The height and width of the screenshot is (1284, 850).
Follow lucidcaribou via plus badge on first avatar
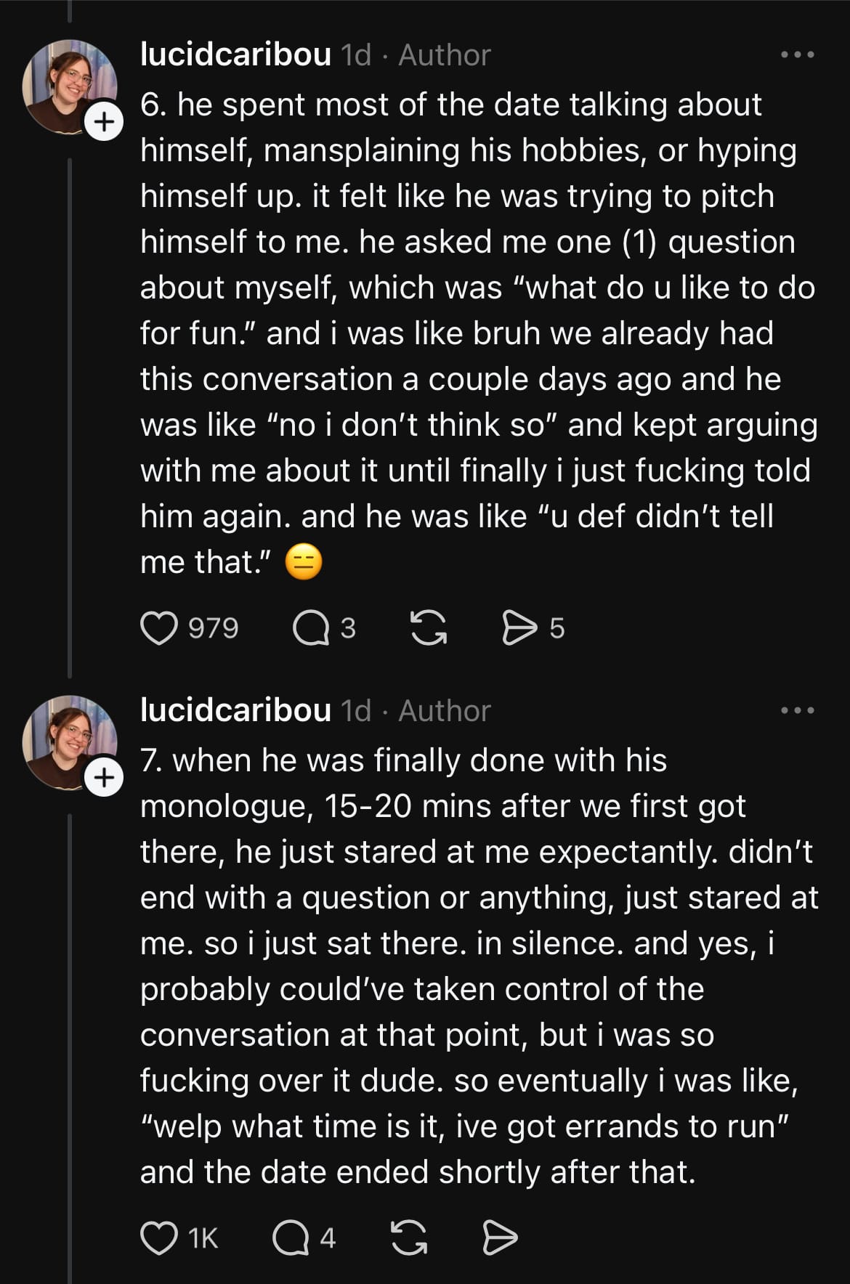(x=105, y=122)
